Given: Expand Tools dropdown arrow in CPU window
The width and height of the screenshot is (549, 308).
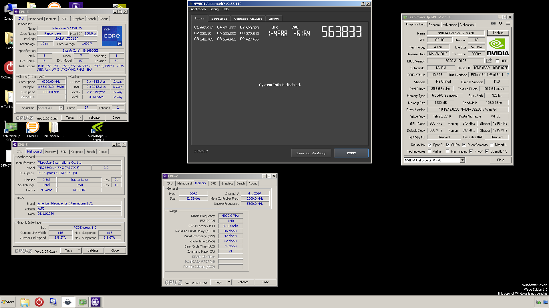Looking at the screenshot, I should [x=80, y=117].
